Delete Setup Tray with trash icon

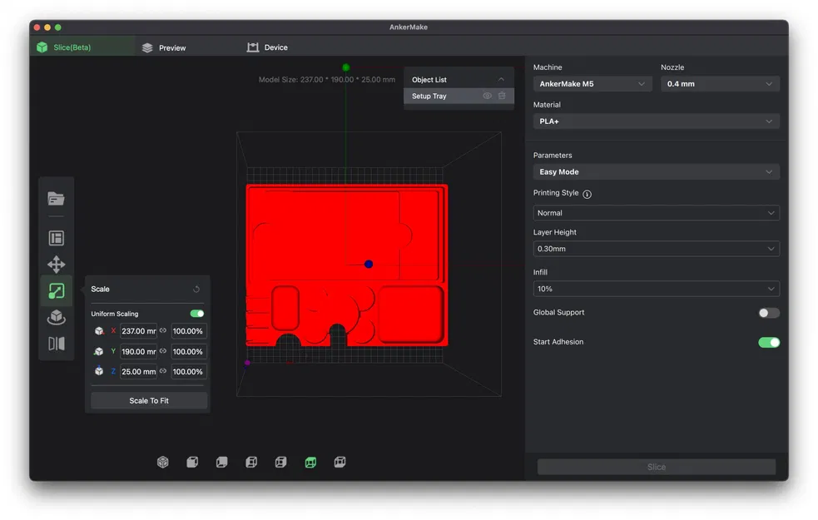coord(502,96)
